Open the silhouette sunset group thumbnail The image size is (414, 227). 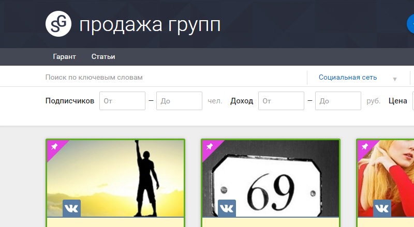coord(115,178)
